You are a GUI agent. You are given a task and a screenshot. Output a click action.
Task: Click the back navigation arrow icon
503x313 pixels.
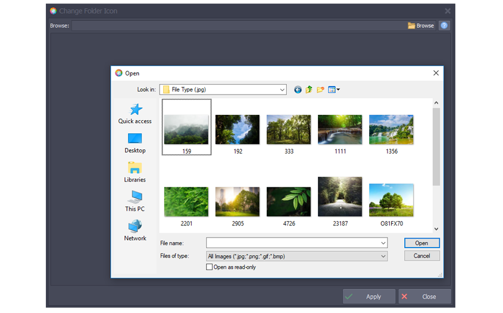point(298,90)
